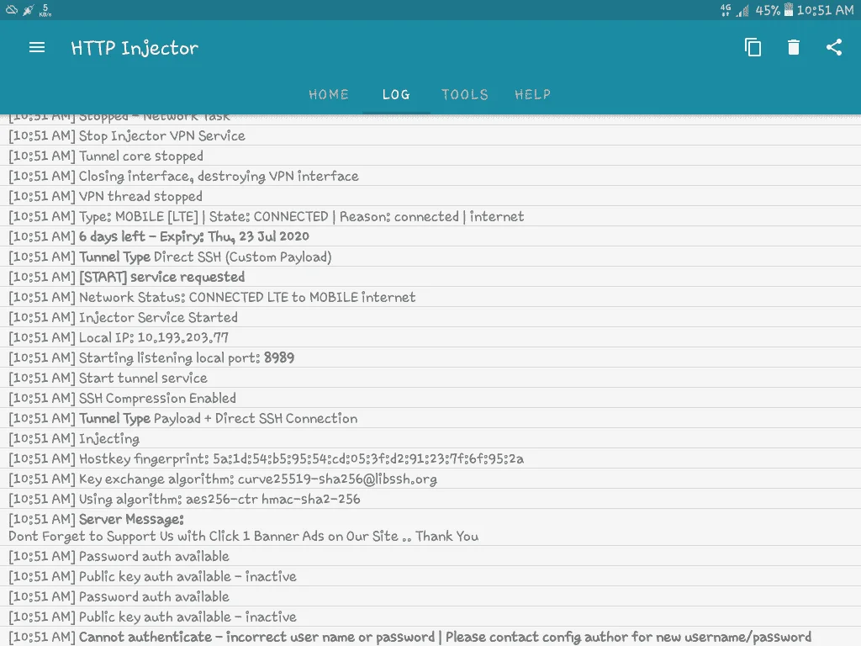Select "Using algorithm: aes256-ctr hmac-sha2-256" line

(x=430, y=500)
